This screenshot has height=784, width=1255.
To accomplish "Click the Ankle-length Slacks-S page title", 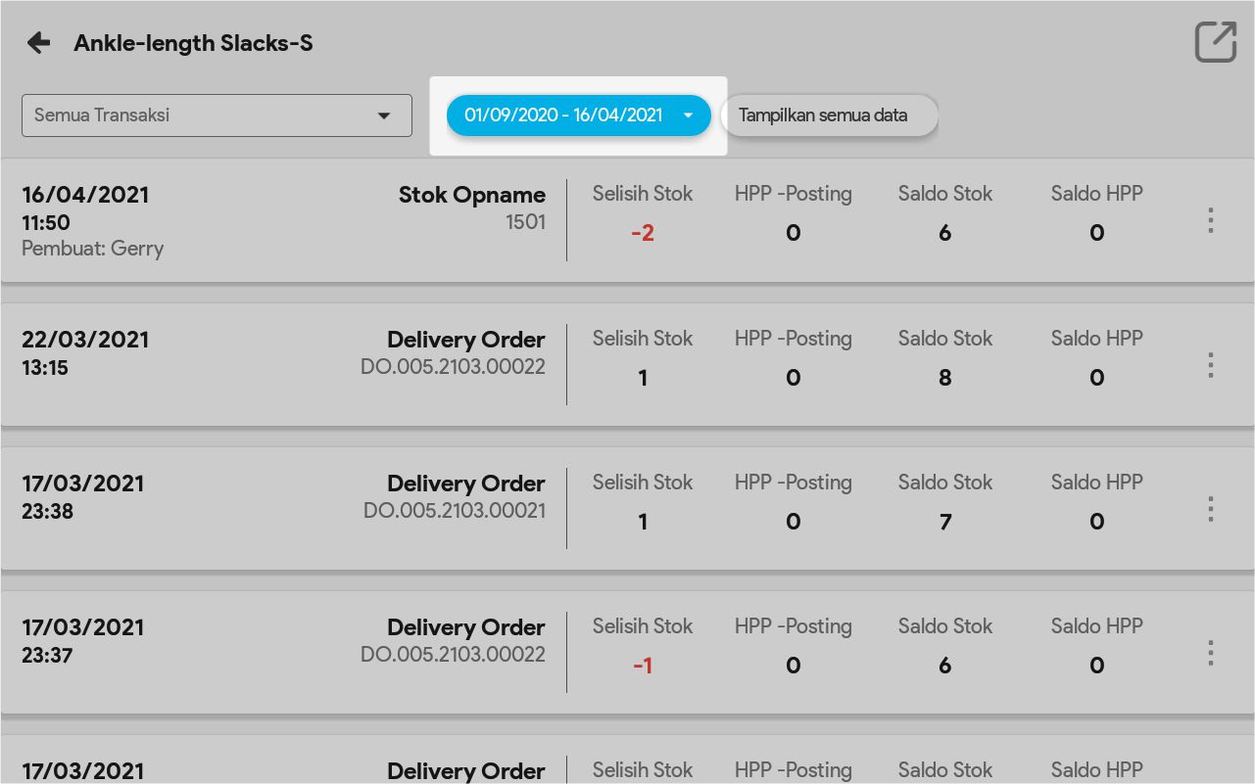I will (193, 43).
